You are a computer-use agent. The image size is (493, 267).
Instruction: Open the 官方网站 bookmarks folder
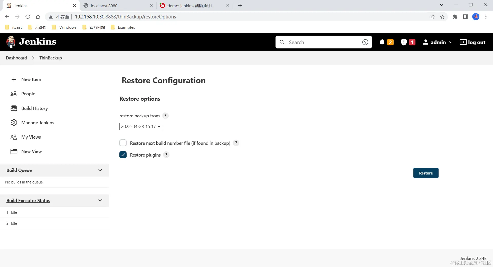(94, 27)
